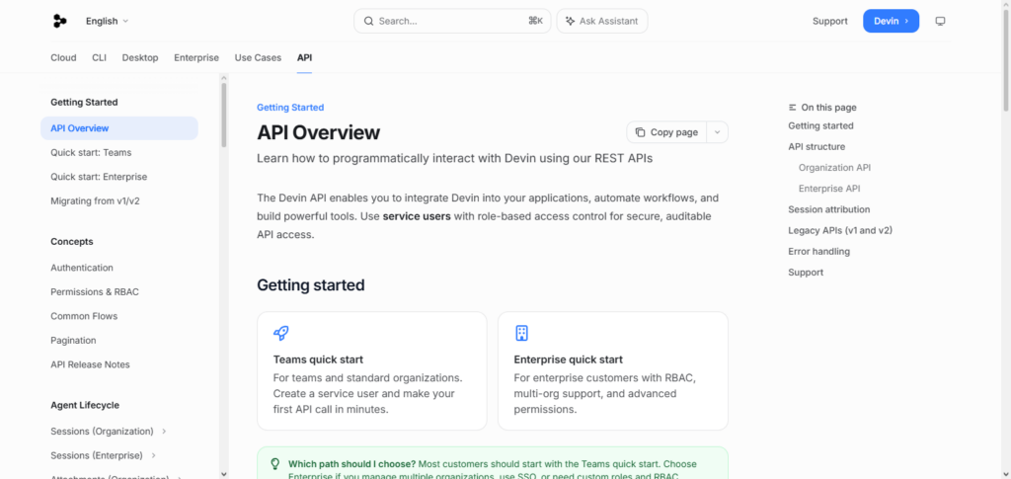Open the Copy page options dropdown arrow
Viewport: 1011px width, 479px height.
click(718, 132)
